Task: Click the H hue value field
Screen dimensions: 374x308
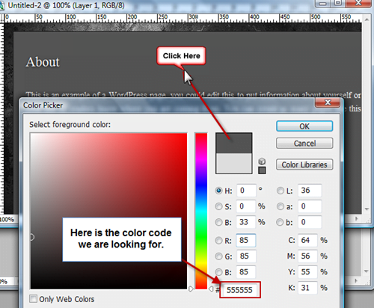Action: point(246,191)
